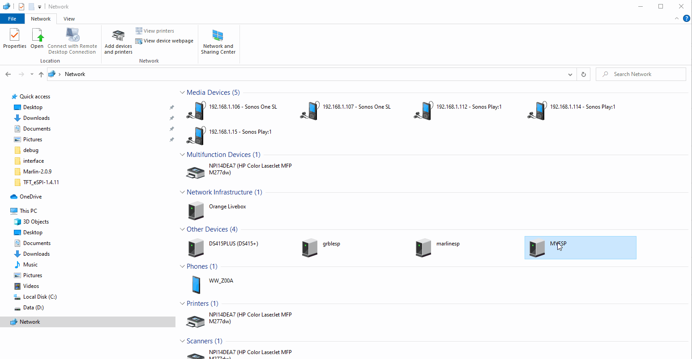
Task: Open the Properties ribbon button
Action: (15, 38)
